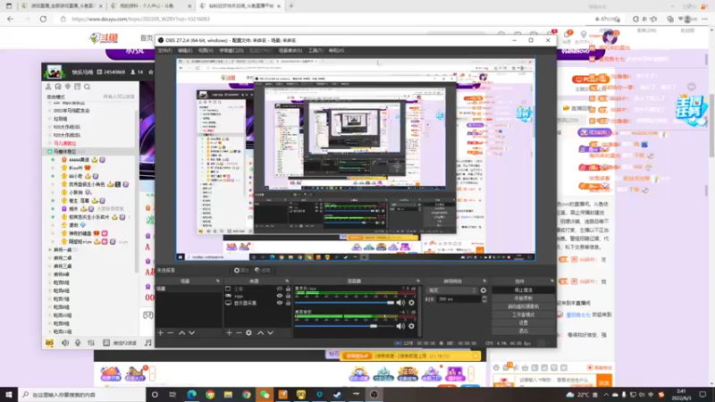Add a new scene with the plus icon in OBS Scenes panel
715x402 pixels.
point(161,332)
